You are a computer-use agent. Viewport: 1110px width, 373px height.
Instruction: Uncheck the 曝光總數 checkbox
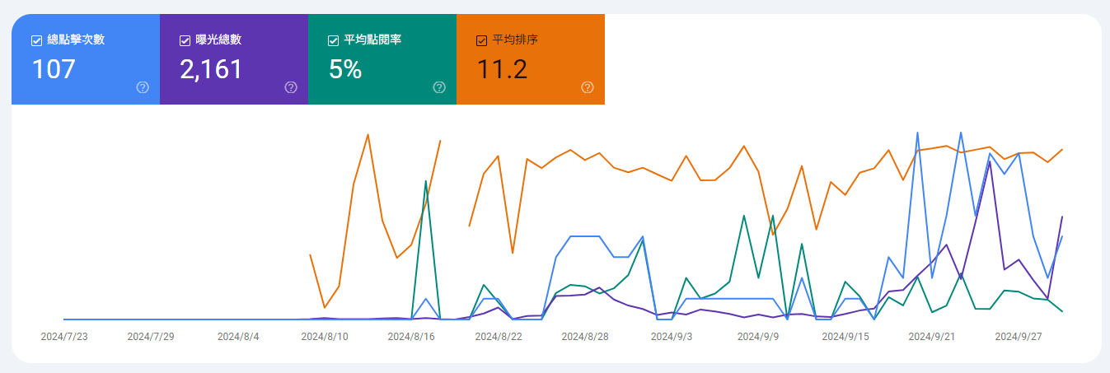tap(185, 40)
